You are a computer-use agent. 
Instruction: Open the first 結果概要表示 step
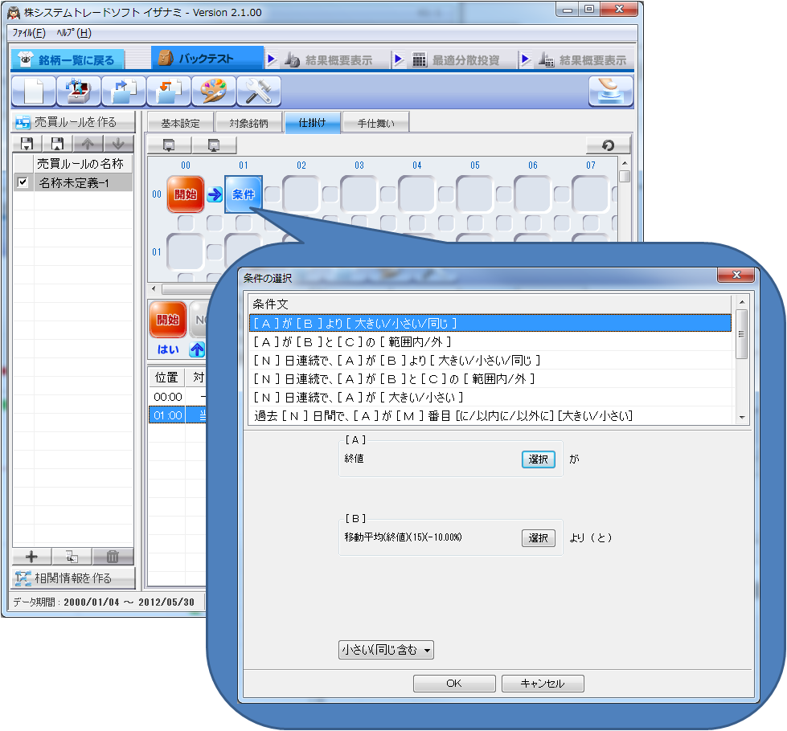point(329,60)
